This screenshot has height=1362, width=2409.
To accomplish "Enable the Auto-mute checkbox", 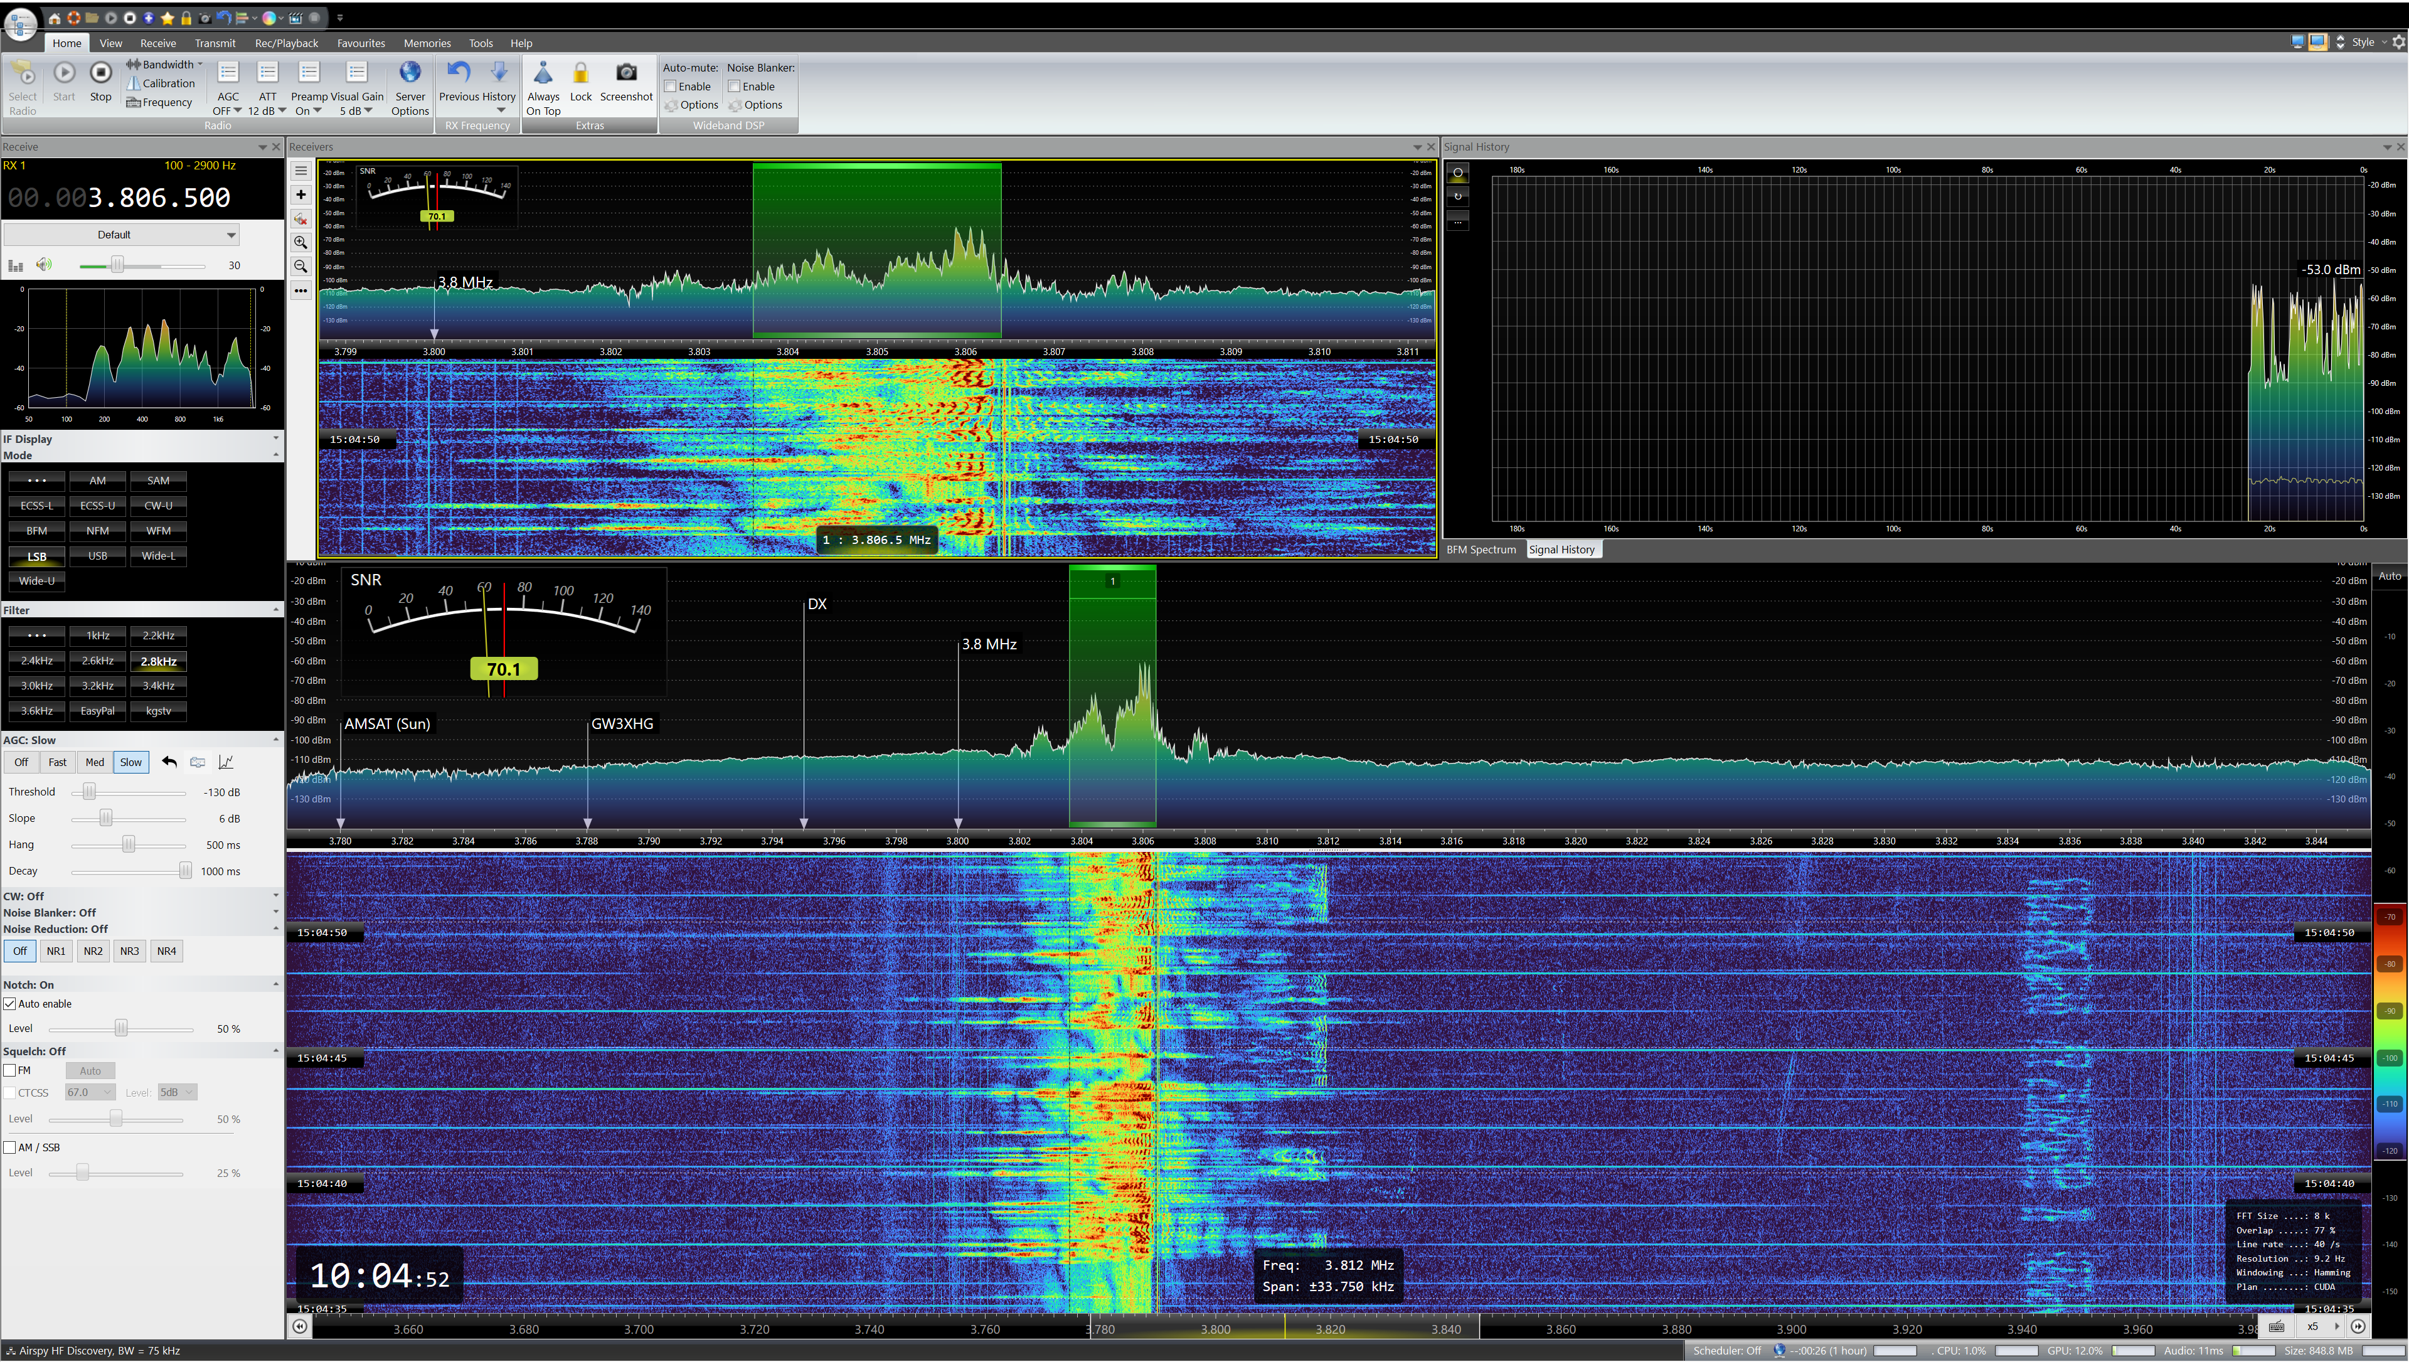I will coord(671,86).
